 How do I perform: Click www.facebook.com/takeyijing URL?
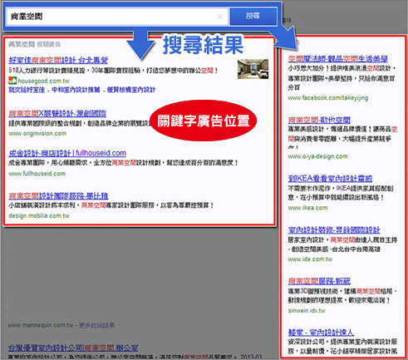pyautogui.click(x=328, y=97)
